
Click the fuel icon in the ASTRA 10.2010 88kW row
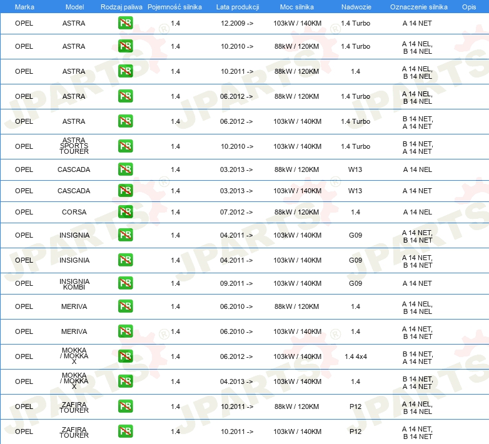pyautogui.click(x=125, y=46)
